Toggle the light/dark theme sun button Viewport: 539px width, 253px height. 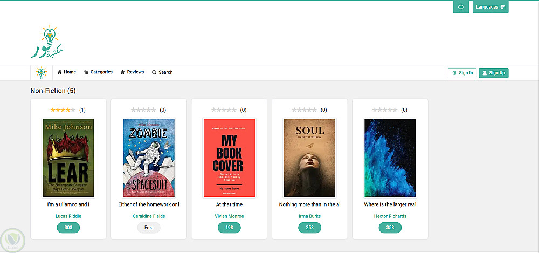tap(460, 8)
